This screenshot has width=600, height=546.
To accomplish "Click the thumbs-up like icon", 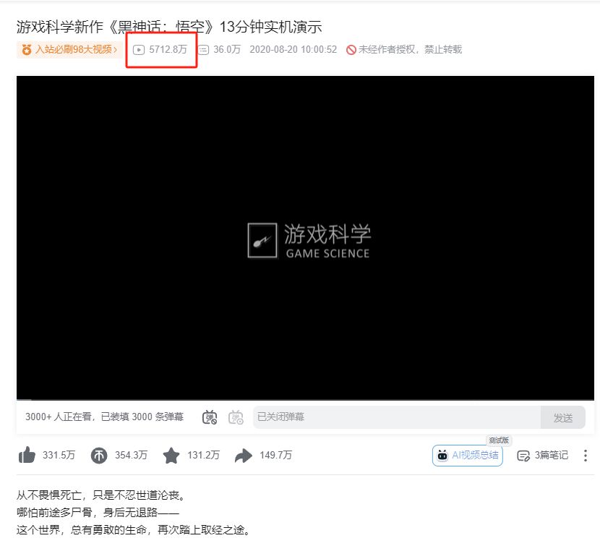I will [27, 456].
